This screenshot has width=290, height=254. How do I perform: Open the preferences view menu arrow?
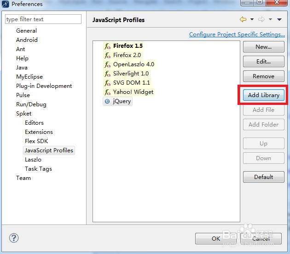click(x=279, y=19)
